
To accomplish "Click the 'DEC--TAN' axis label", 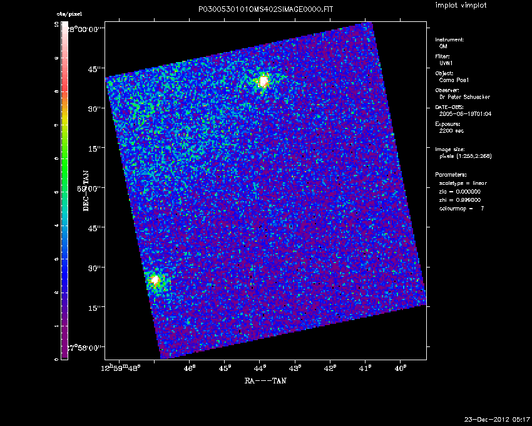I will coord(86,191).
